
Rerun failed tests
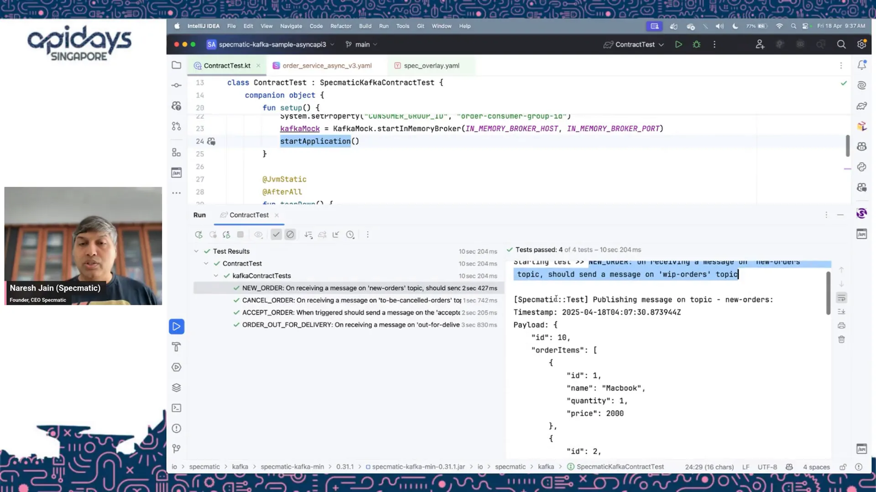pyautogui.click(x=213, y=235)
